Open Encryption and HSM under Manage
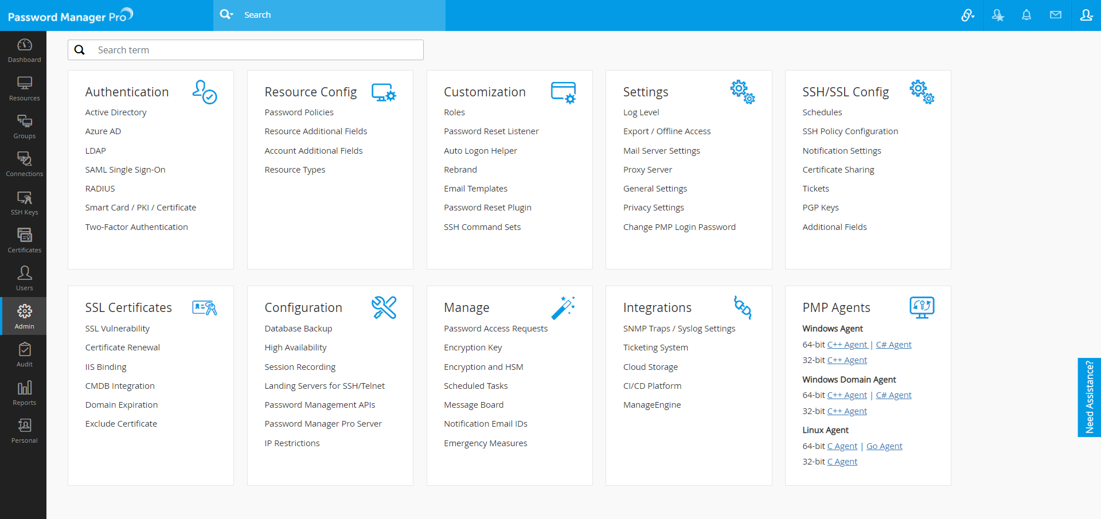This screenshot has width=1101, height=519. point(483,367)
